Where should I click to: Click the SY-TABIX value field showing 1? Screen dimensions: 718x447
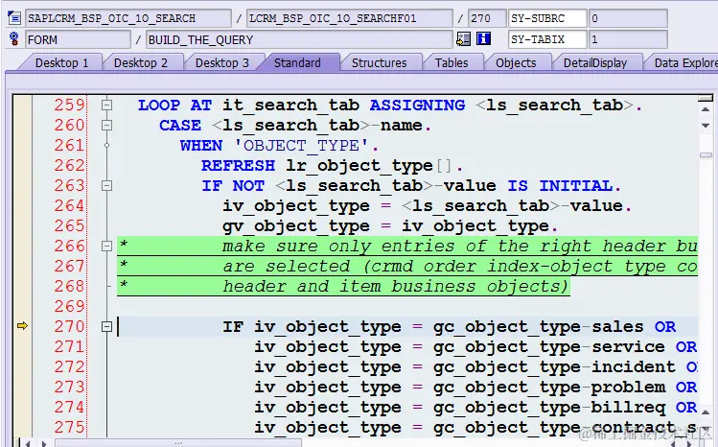pos(628,39)
